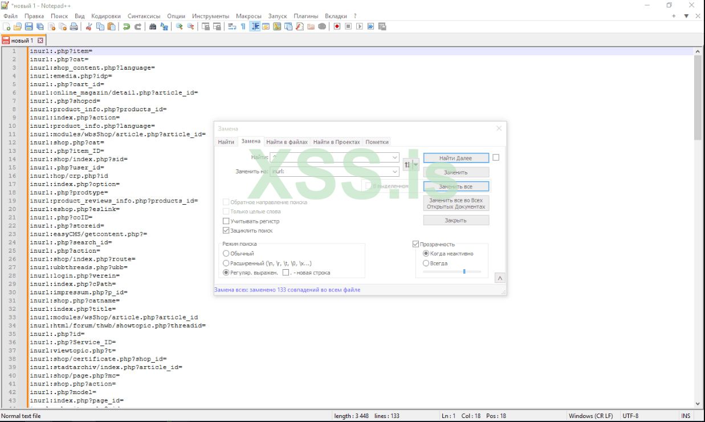Switch to the "Пометки" tab

pos(377,142)
